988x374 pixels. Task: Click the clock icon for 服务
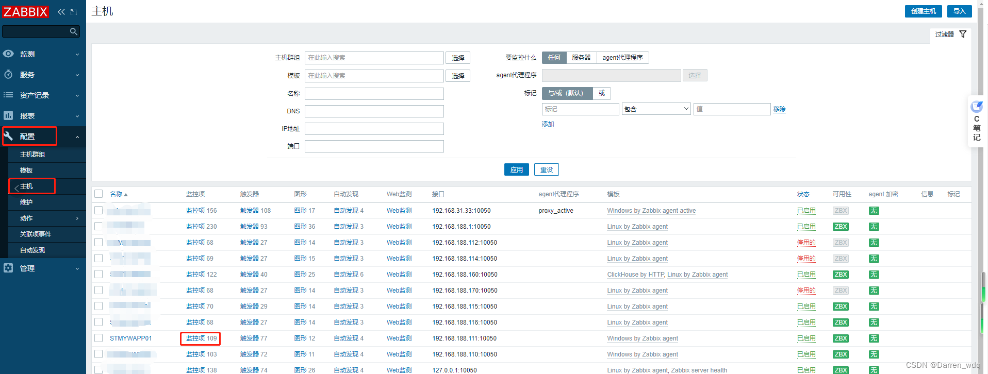coord(8,74)
